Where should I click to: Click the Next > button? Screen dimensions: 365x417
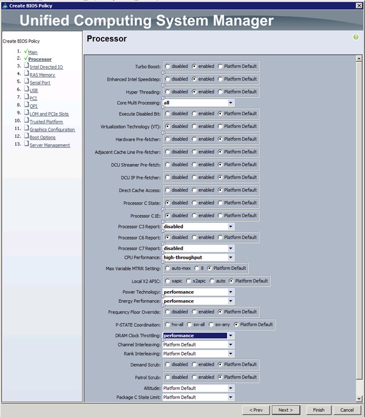(286, 410)
